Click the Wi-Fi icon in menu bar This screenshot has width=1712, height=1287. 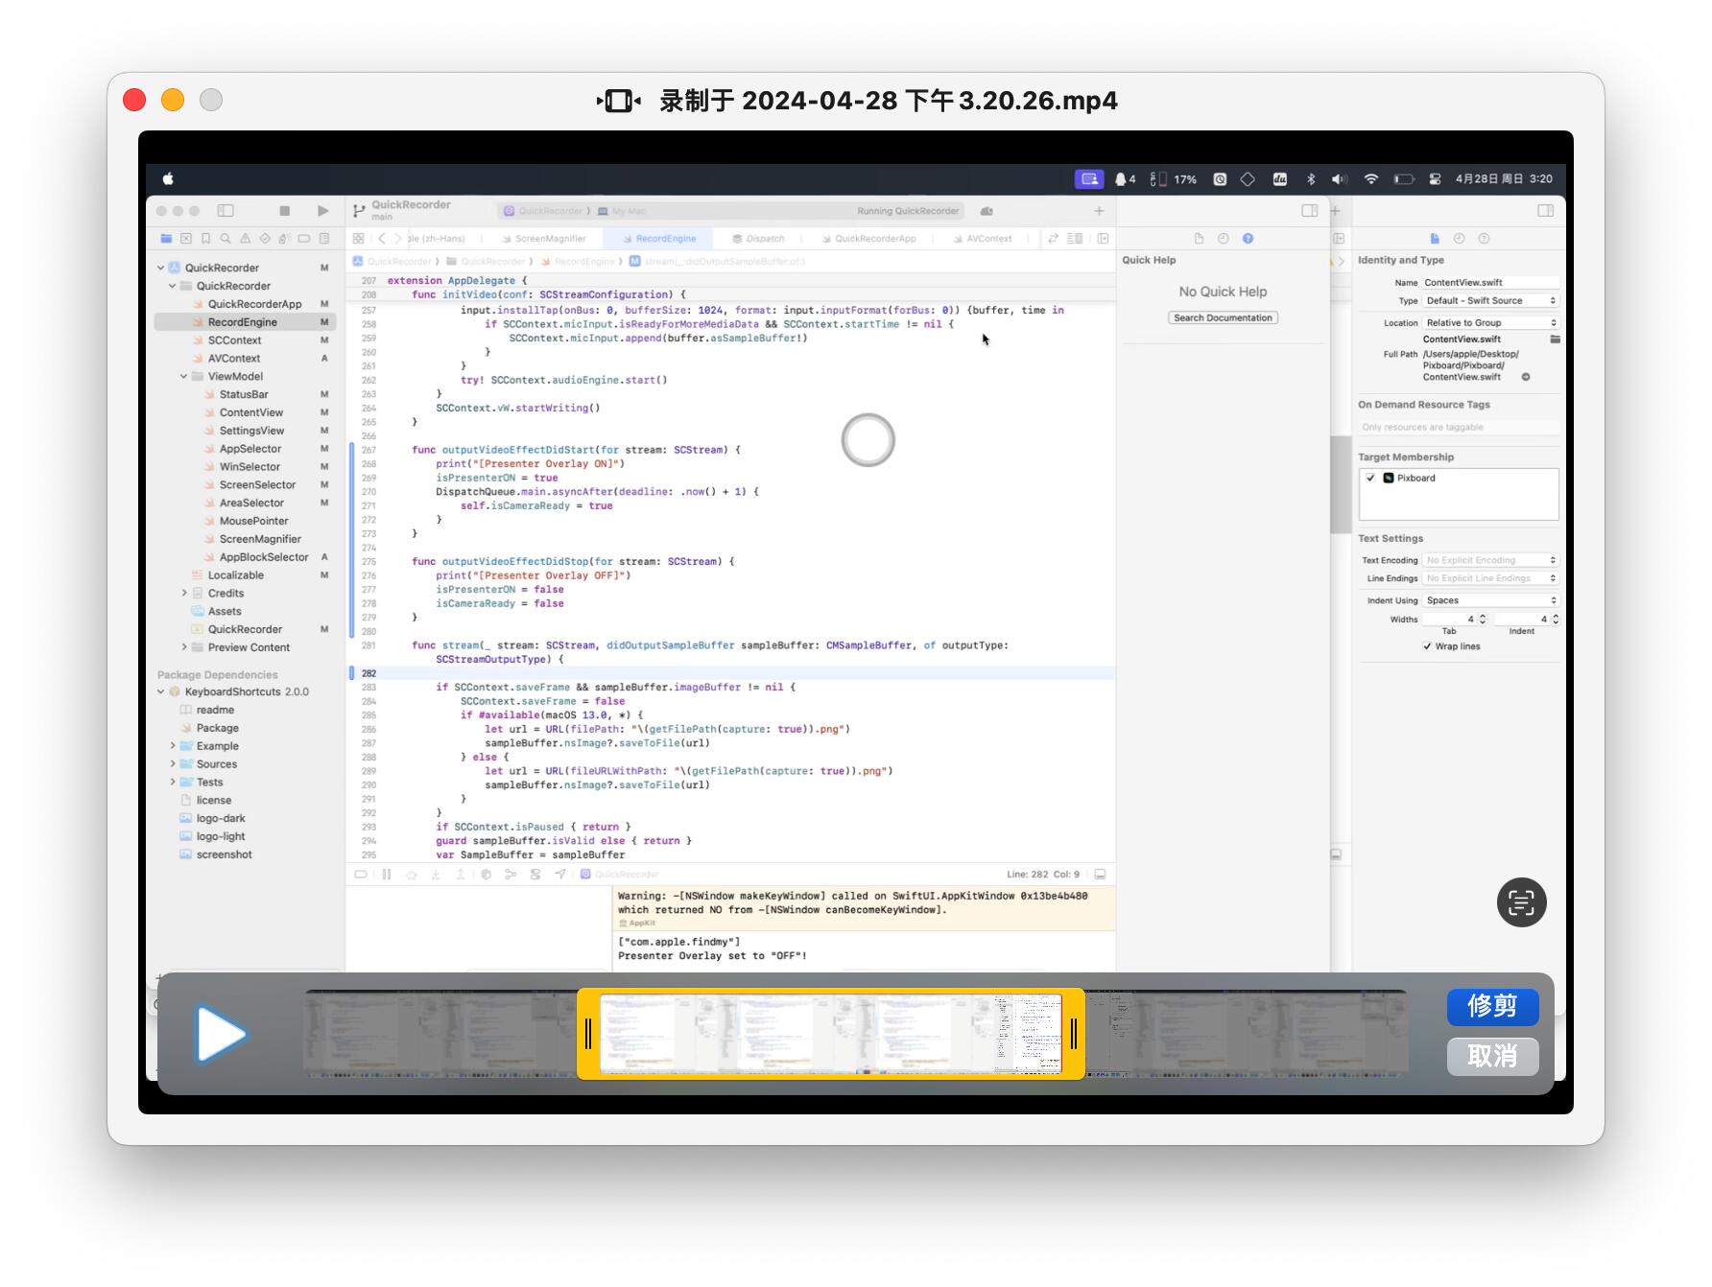coord(1371,179)
